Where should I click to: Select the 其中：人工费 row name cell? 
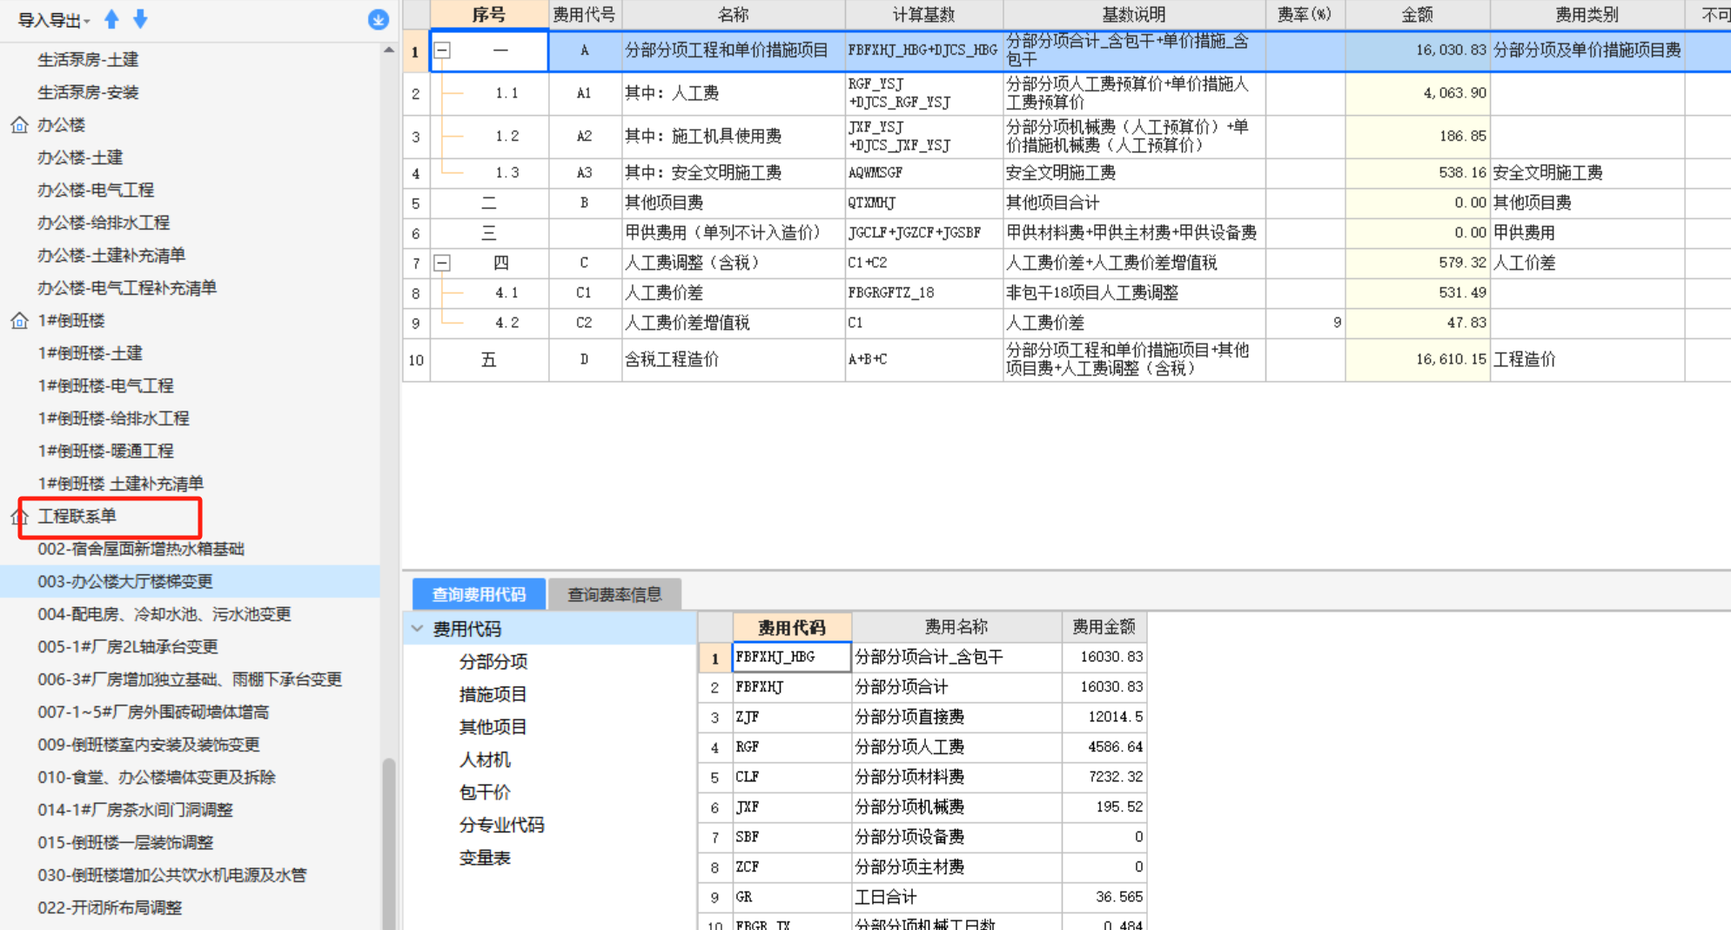[x=733, y=93]
